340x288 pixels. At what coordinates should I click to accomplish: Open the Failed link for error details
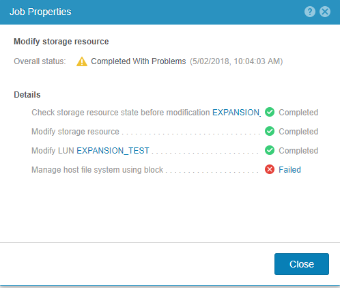289,170
